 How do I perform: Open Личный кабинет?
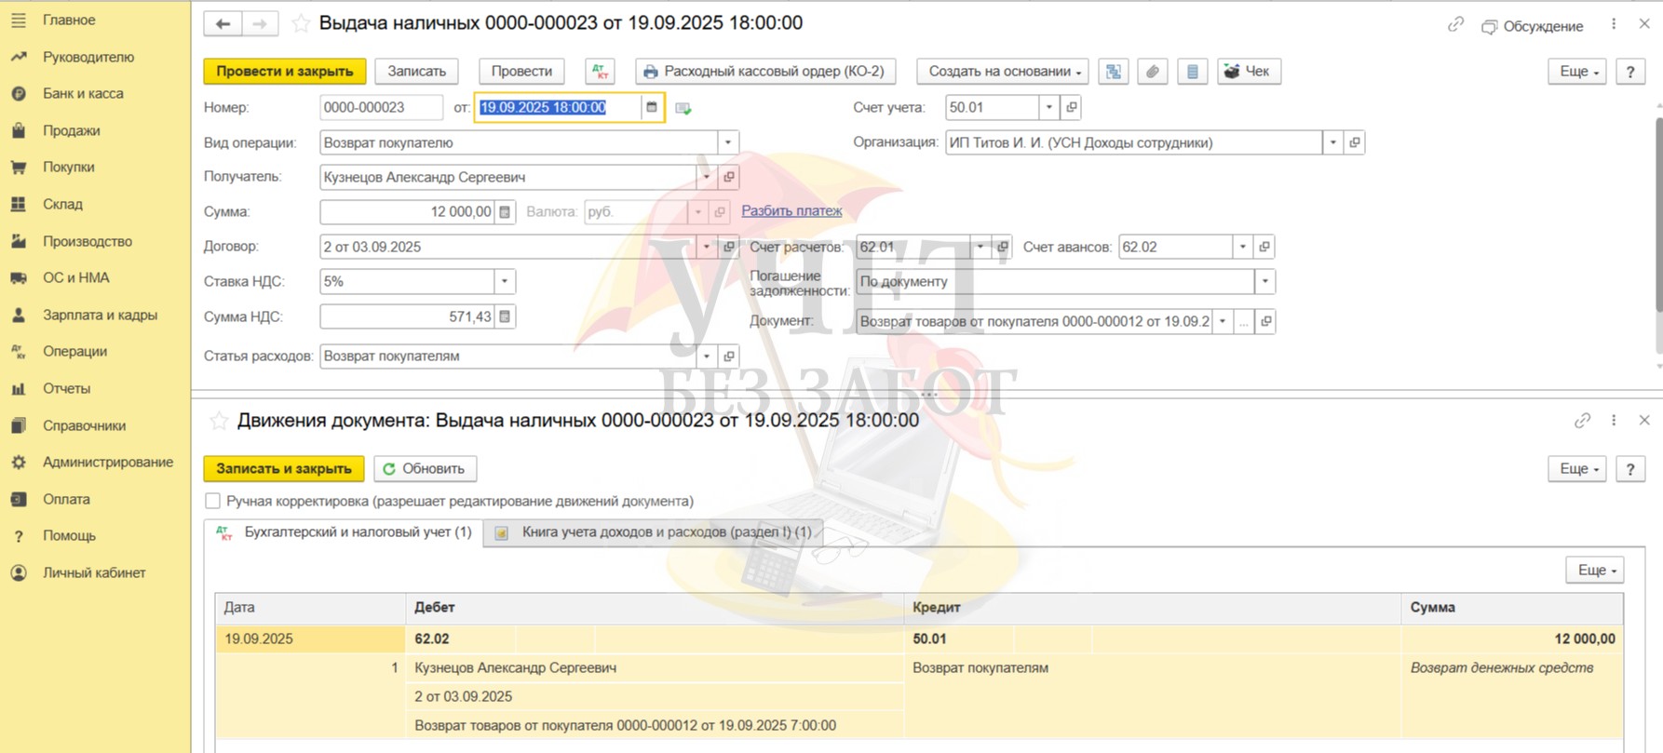94,572
